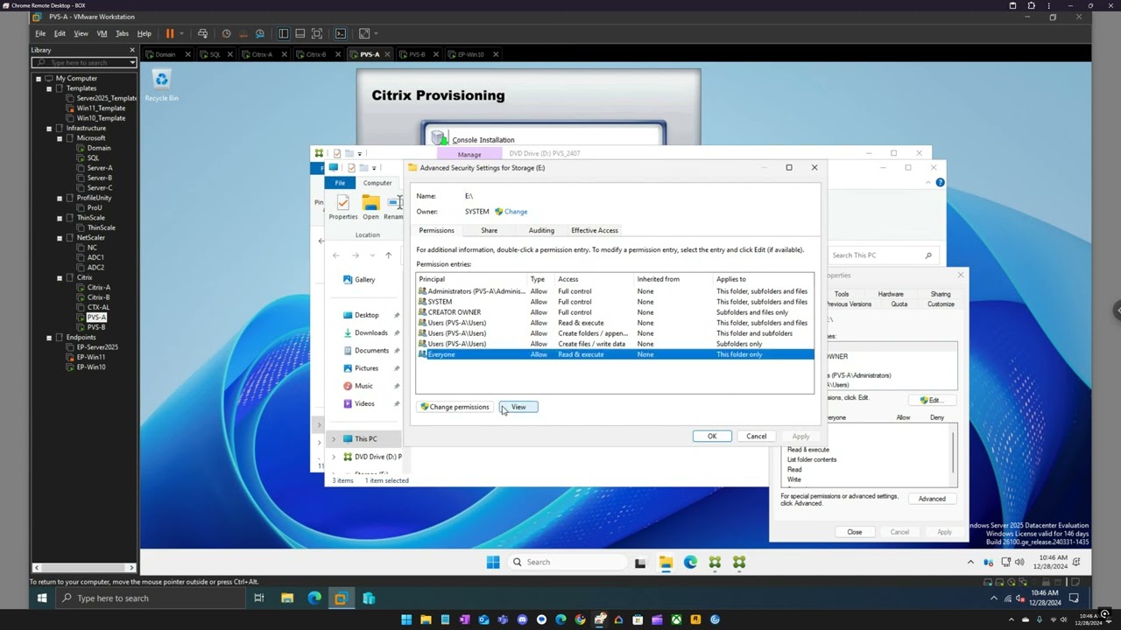Launch Microsoft Edge from the VM taskbar

pos(690,562)
